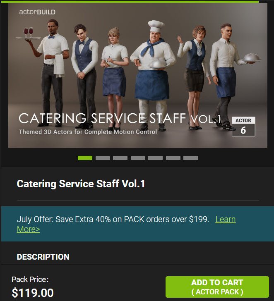Show the last (seventh) carousel slide indicator

pos(190,158)
